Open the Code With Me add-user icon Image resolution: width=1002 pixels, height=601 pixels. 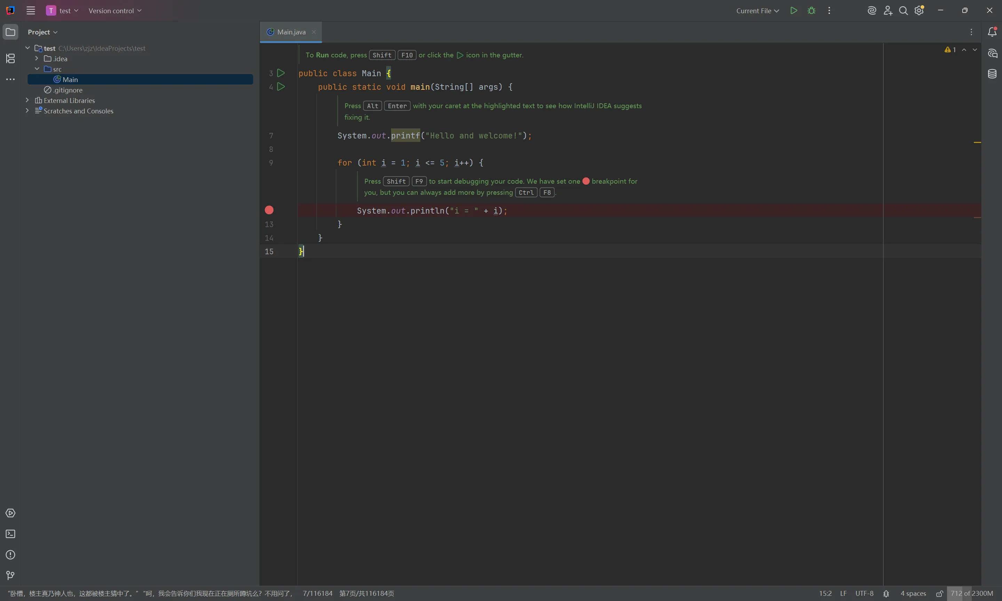click(x=888, y=10)
